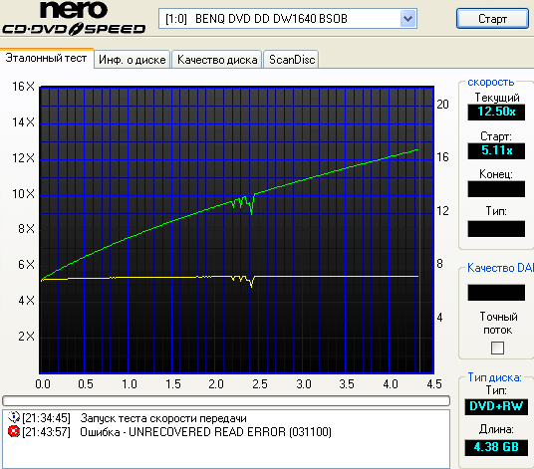Select the BENQ DVD DD DW1640 drive field
Image resolution: width=534 pixels, height=469 pixels.
tap(288, 18)
